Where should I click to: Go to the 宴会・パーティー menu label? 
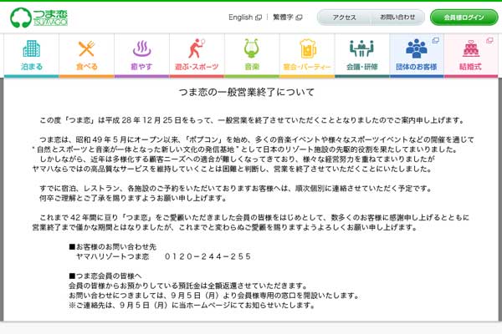coord(307,67)
